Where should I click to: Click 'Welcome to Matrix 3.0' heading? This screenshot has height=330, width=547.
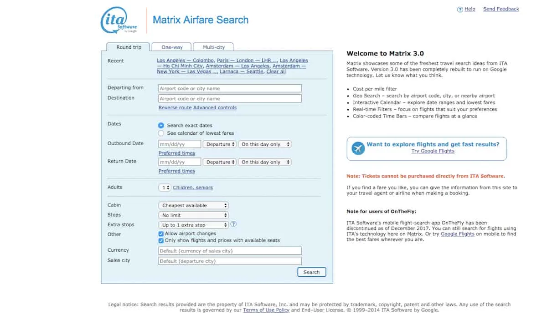point(385,53)
